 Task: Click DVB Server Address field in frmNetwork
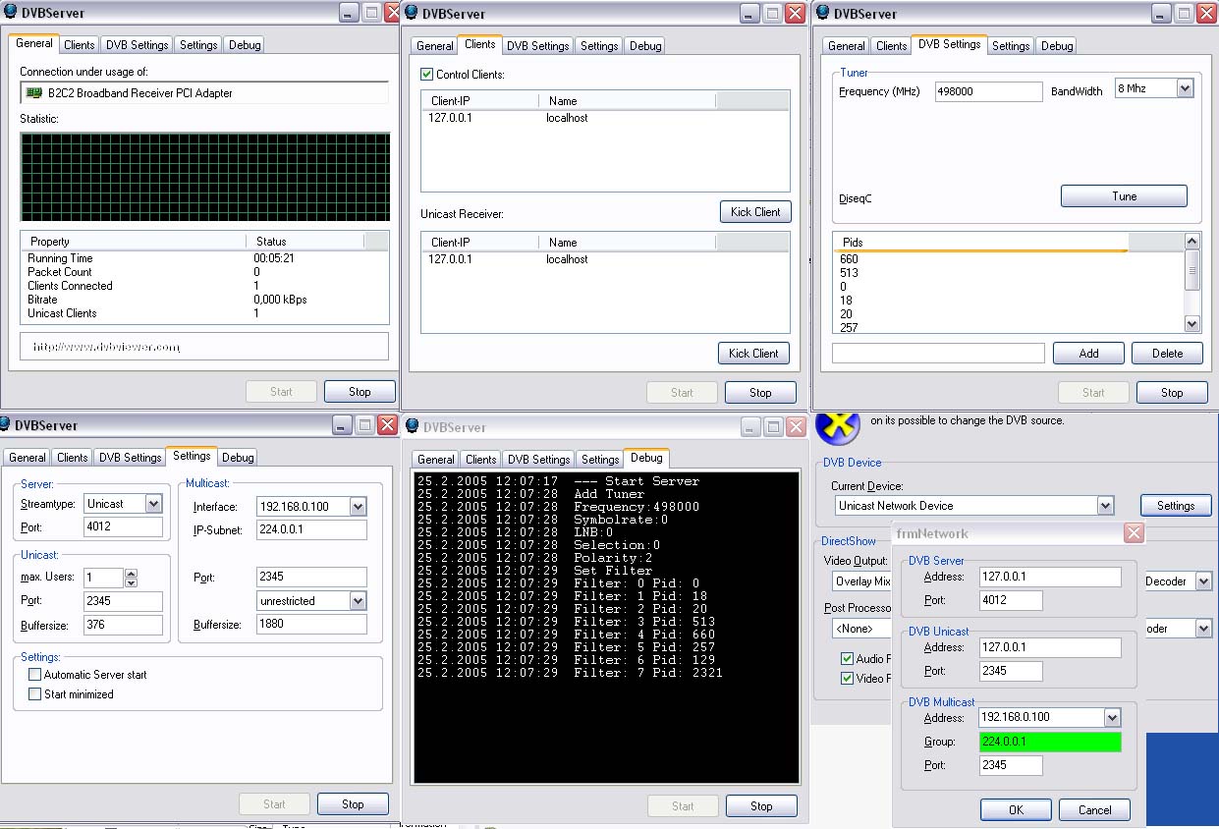click(1050, 577)
